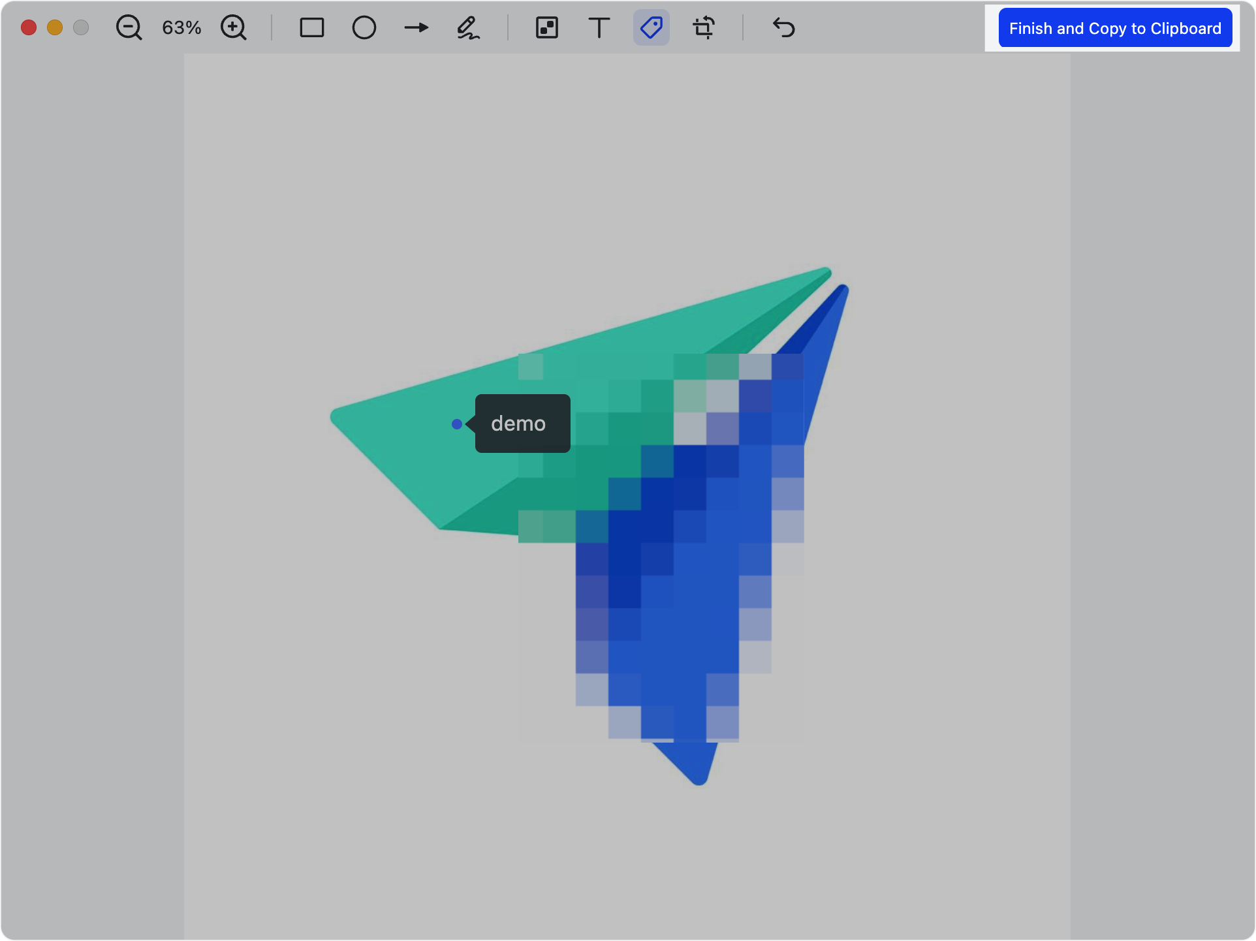Screen dimensions: 1256x941
Task: Click the zoom out magnifier icon
Action: 129,28
